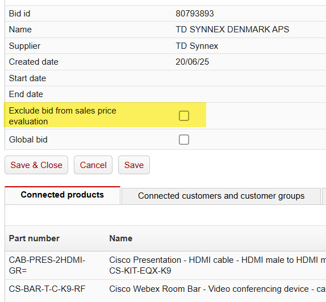Image resolution: width=326 pixels, height=302 pixels.
Task: Click the Cisco Presentation HDMI cable product name
Action: (218, 265)
